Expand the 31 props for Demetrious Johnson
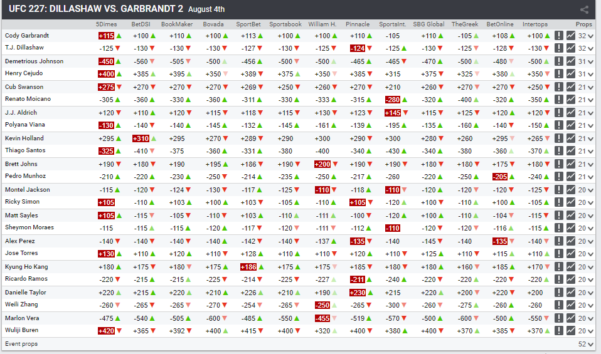This screenshot has height=354, width=601. (x=586, y=61)
